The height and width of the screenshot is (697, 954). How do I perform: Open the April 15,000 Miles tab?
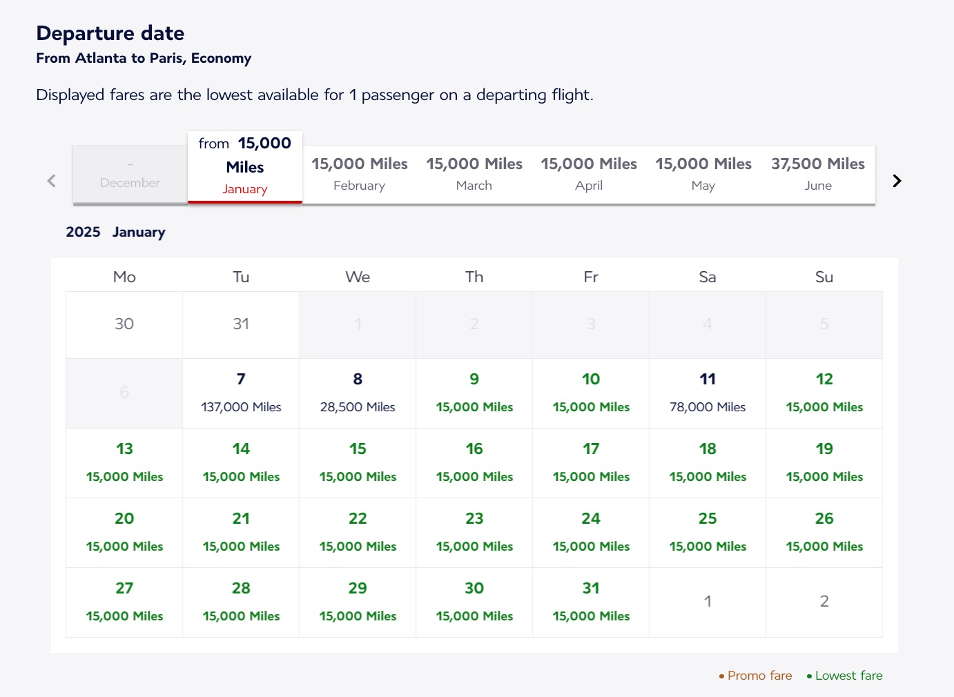coord(589,174)
